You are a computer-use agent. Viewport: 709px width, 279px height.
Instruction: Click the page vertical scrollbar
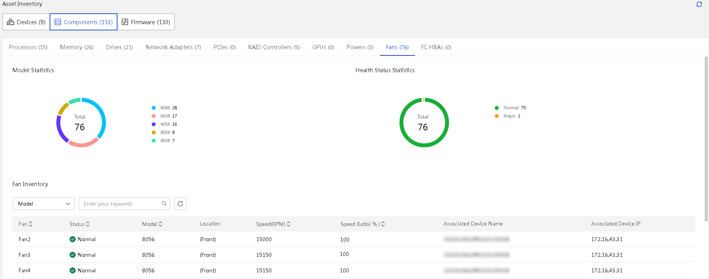pyautogui.click(x=706, y=139)
